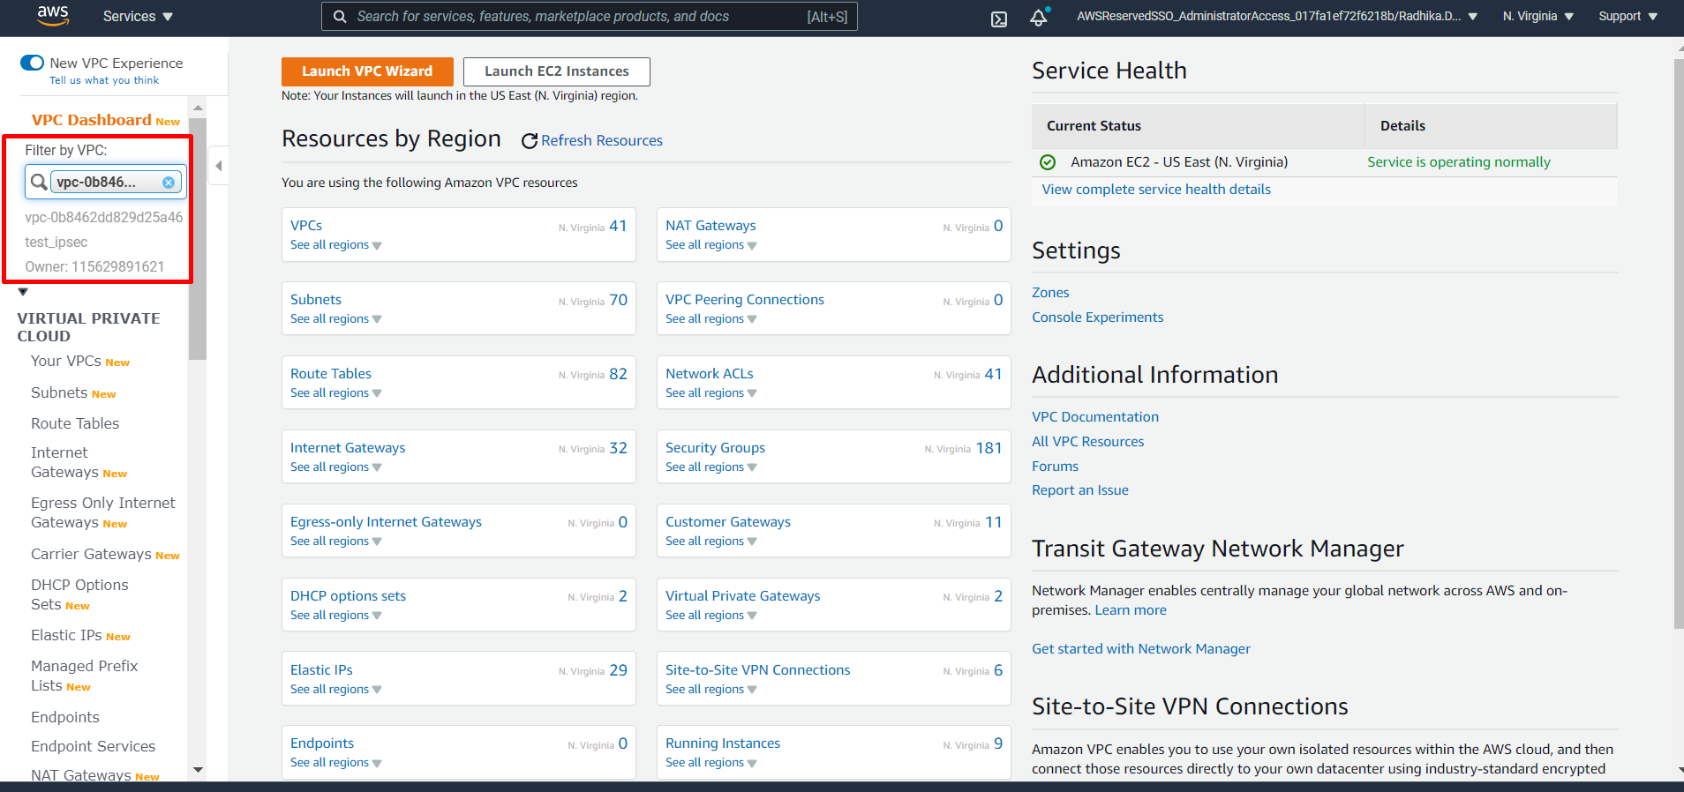The image size is (1684, 792).
Task: Open Endpoint Services in the sidebar
Action: 93,747
